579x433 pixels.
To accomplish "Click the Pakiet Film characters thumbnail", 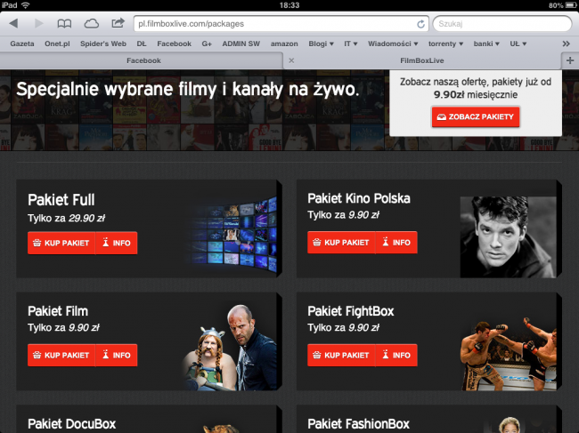I will pyautogui.click(x=230, y=348).
